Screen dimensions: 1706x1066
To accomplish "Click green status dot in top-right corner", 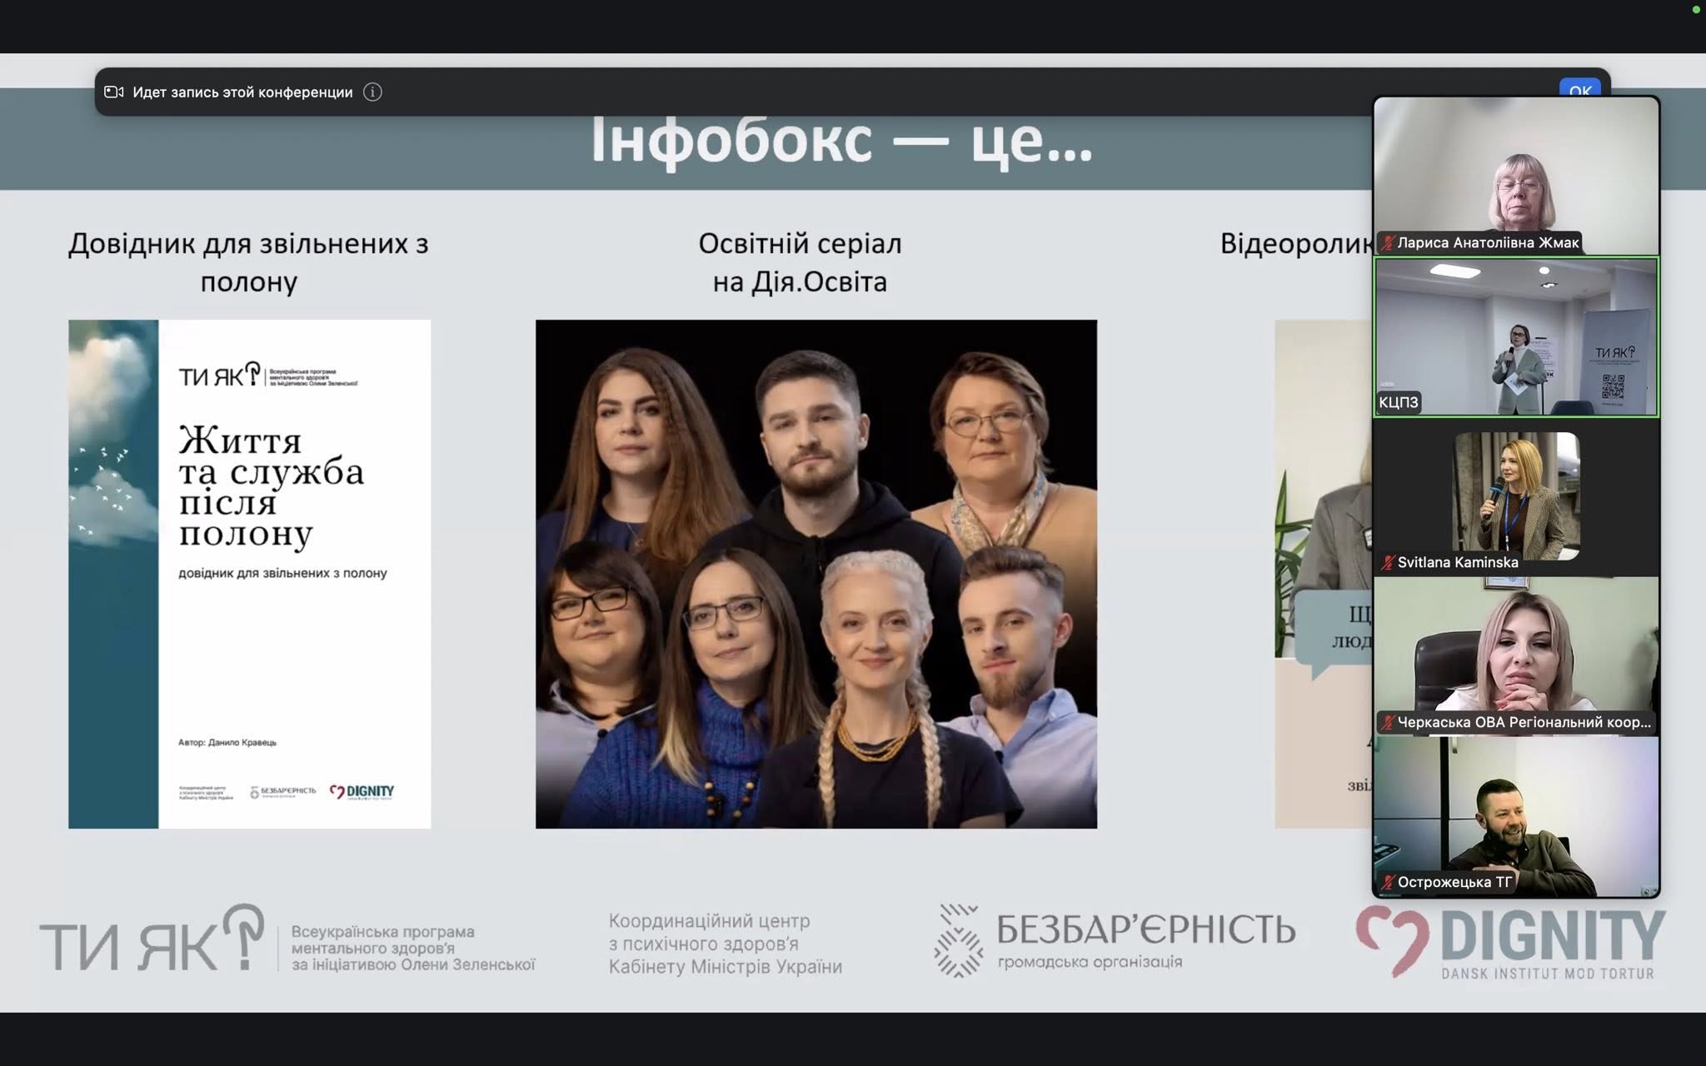I will pyautogui.click(x=1695, y=10).
